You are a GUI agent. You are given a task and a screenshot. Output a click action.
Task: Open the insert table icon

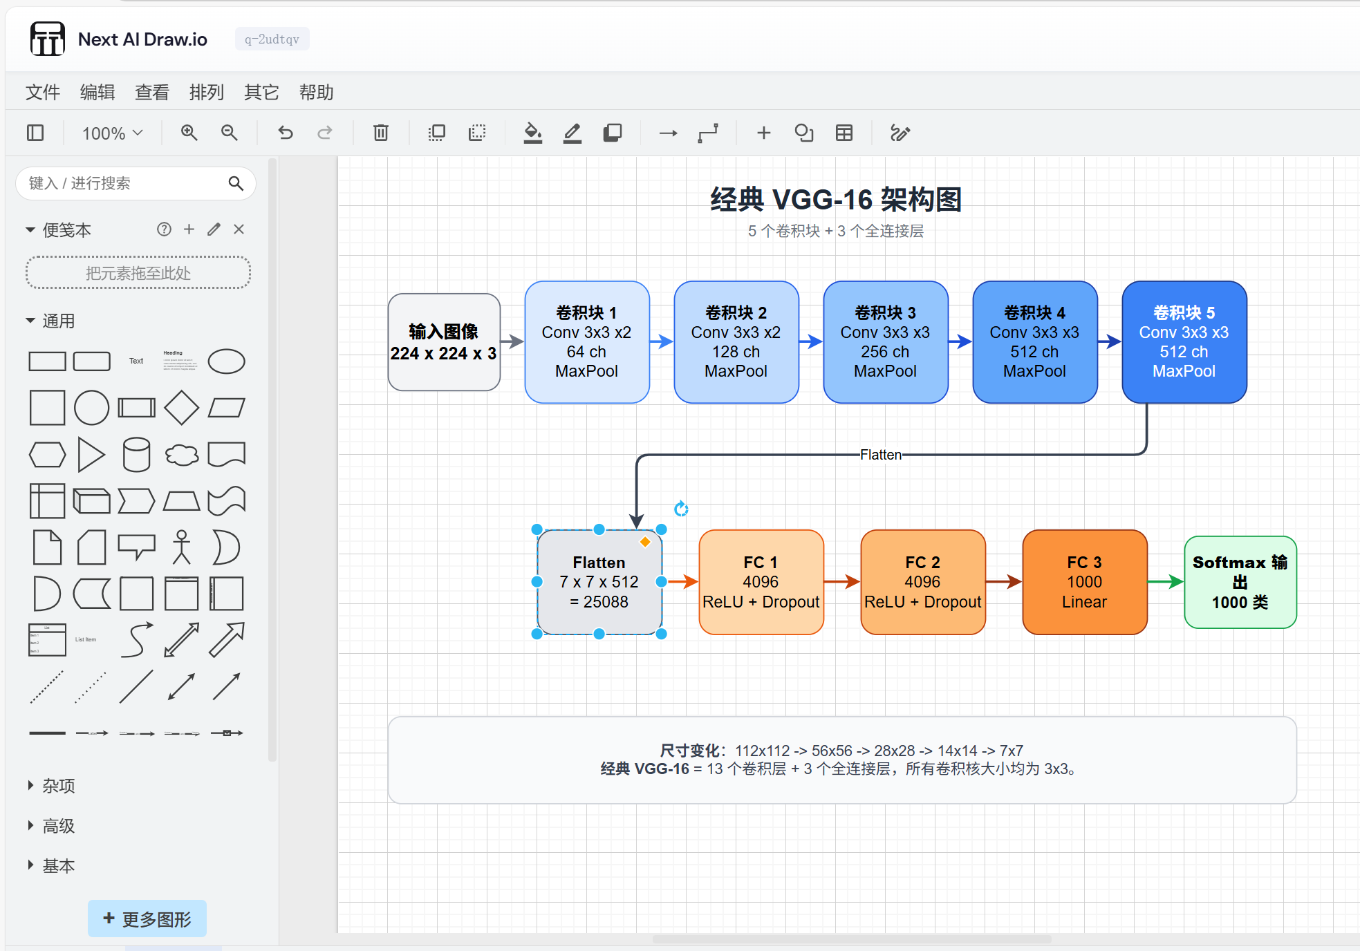click(x=844, y=133)
